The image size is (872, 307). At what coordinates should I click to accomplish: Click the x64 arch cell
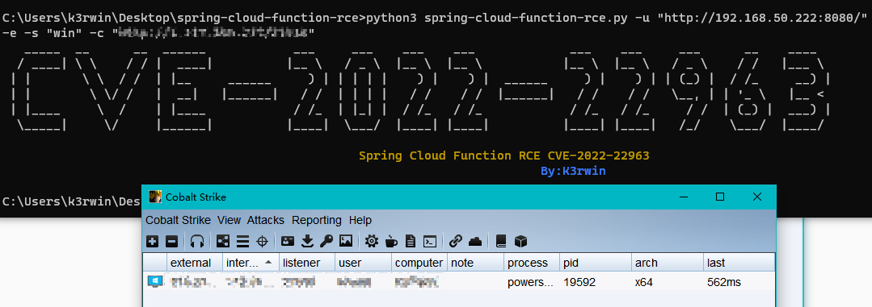(x=643, y=283)
